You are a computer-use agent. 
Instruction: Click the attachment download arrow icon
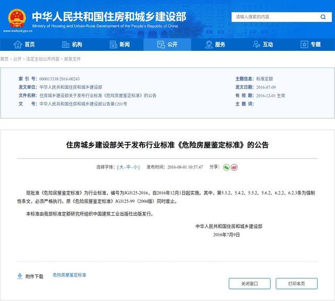[19, 276]
